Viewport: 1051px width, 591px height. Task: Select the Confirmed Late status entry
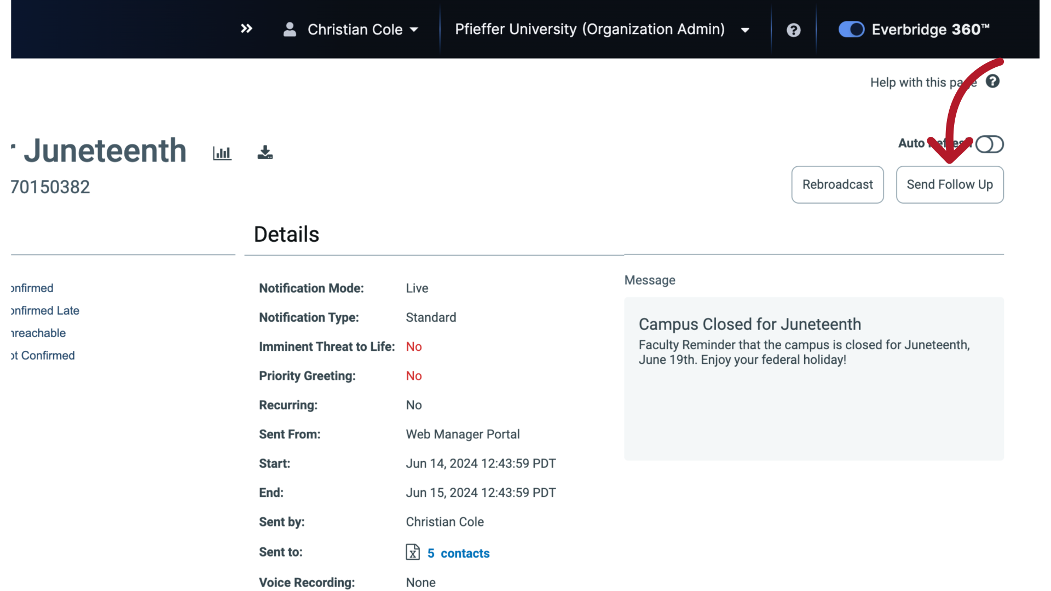44,310
